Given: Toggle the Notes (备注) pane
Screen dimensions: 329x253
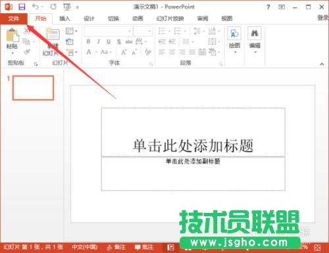Looking at the screenshot, I should [x=116, y=247].
